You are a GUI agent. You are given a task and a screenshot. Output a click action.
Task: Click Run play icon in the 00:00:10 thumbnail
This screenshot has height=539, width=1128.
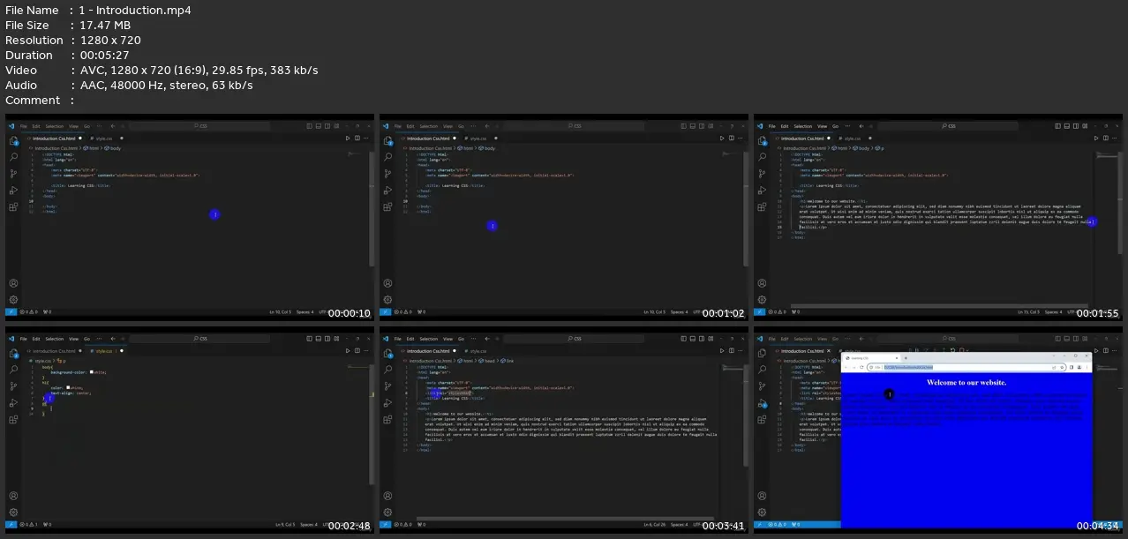tap(348, 138)
